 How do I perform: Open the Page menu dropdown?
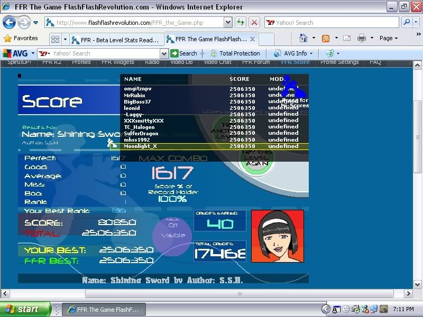(x=389, y=38)
